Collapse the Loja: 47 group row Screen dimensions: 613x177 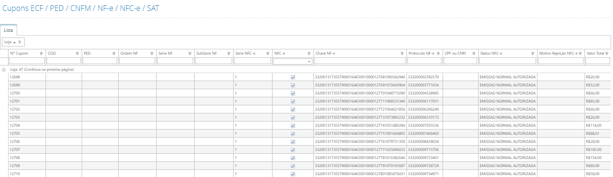[x=4, y=69]
